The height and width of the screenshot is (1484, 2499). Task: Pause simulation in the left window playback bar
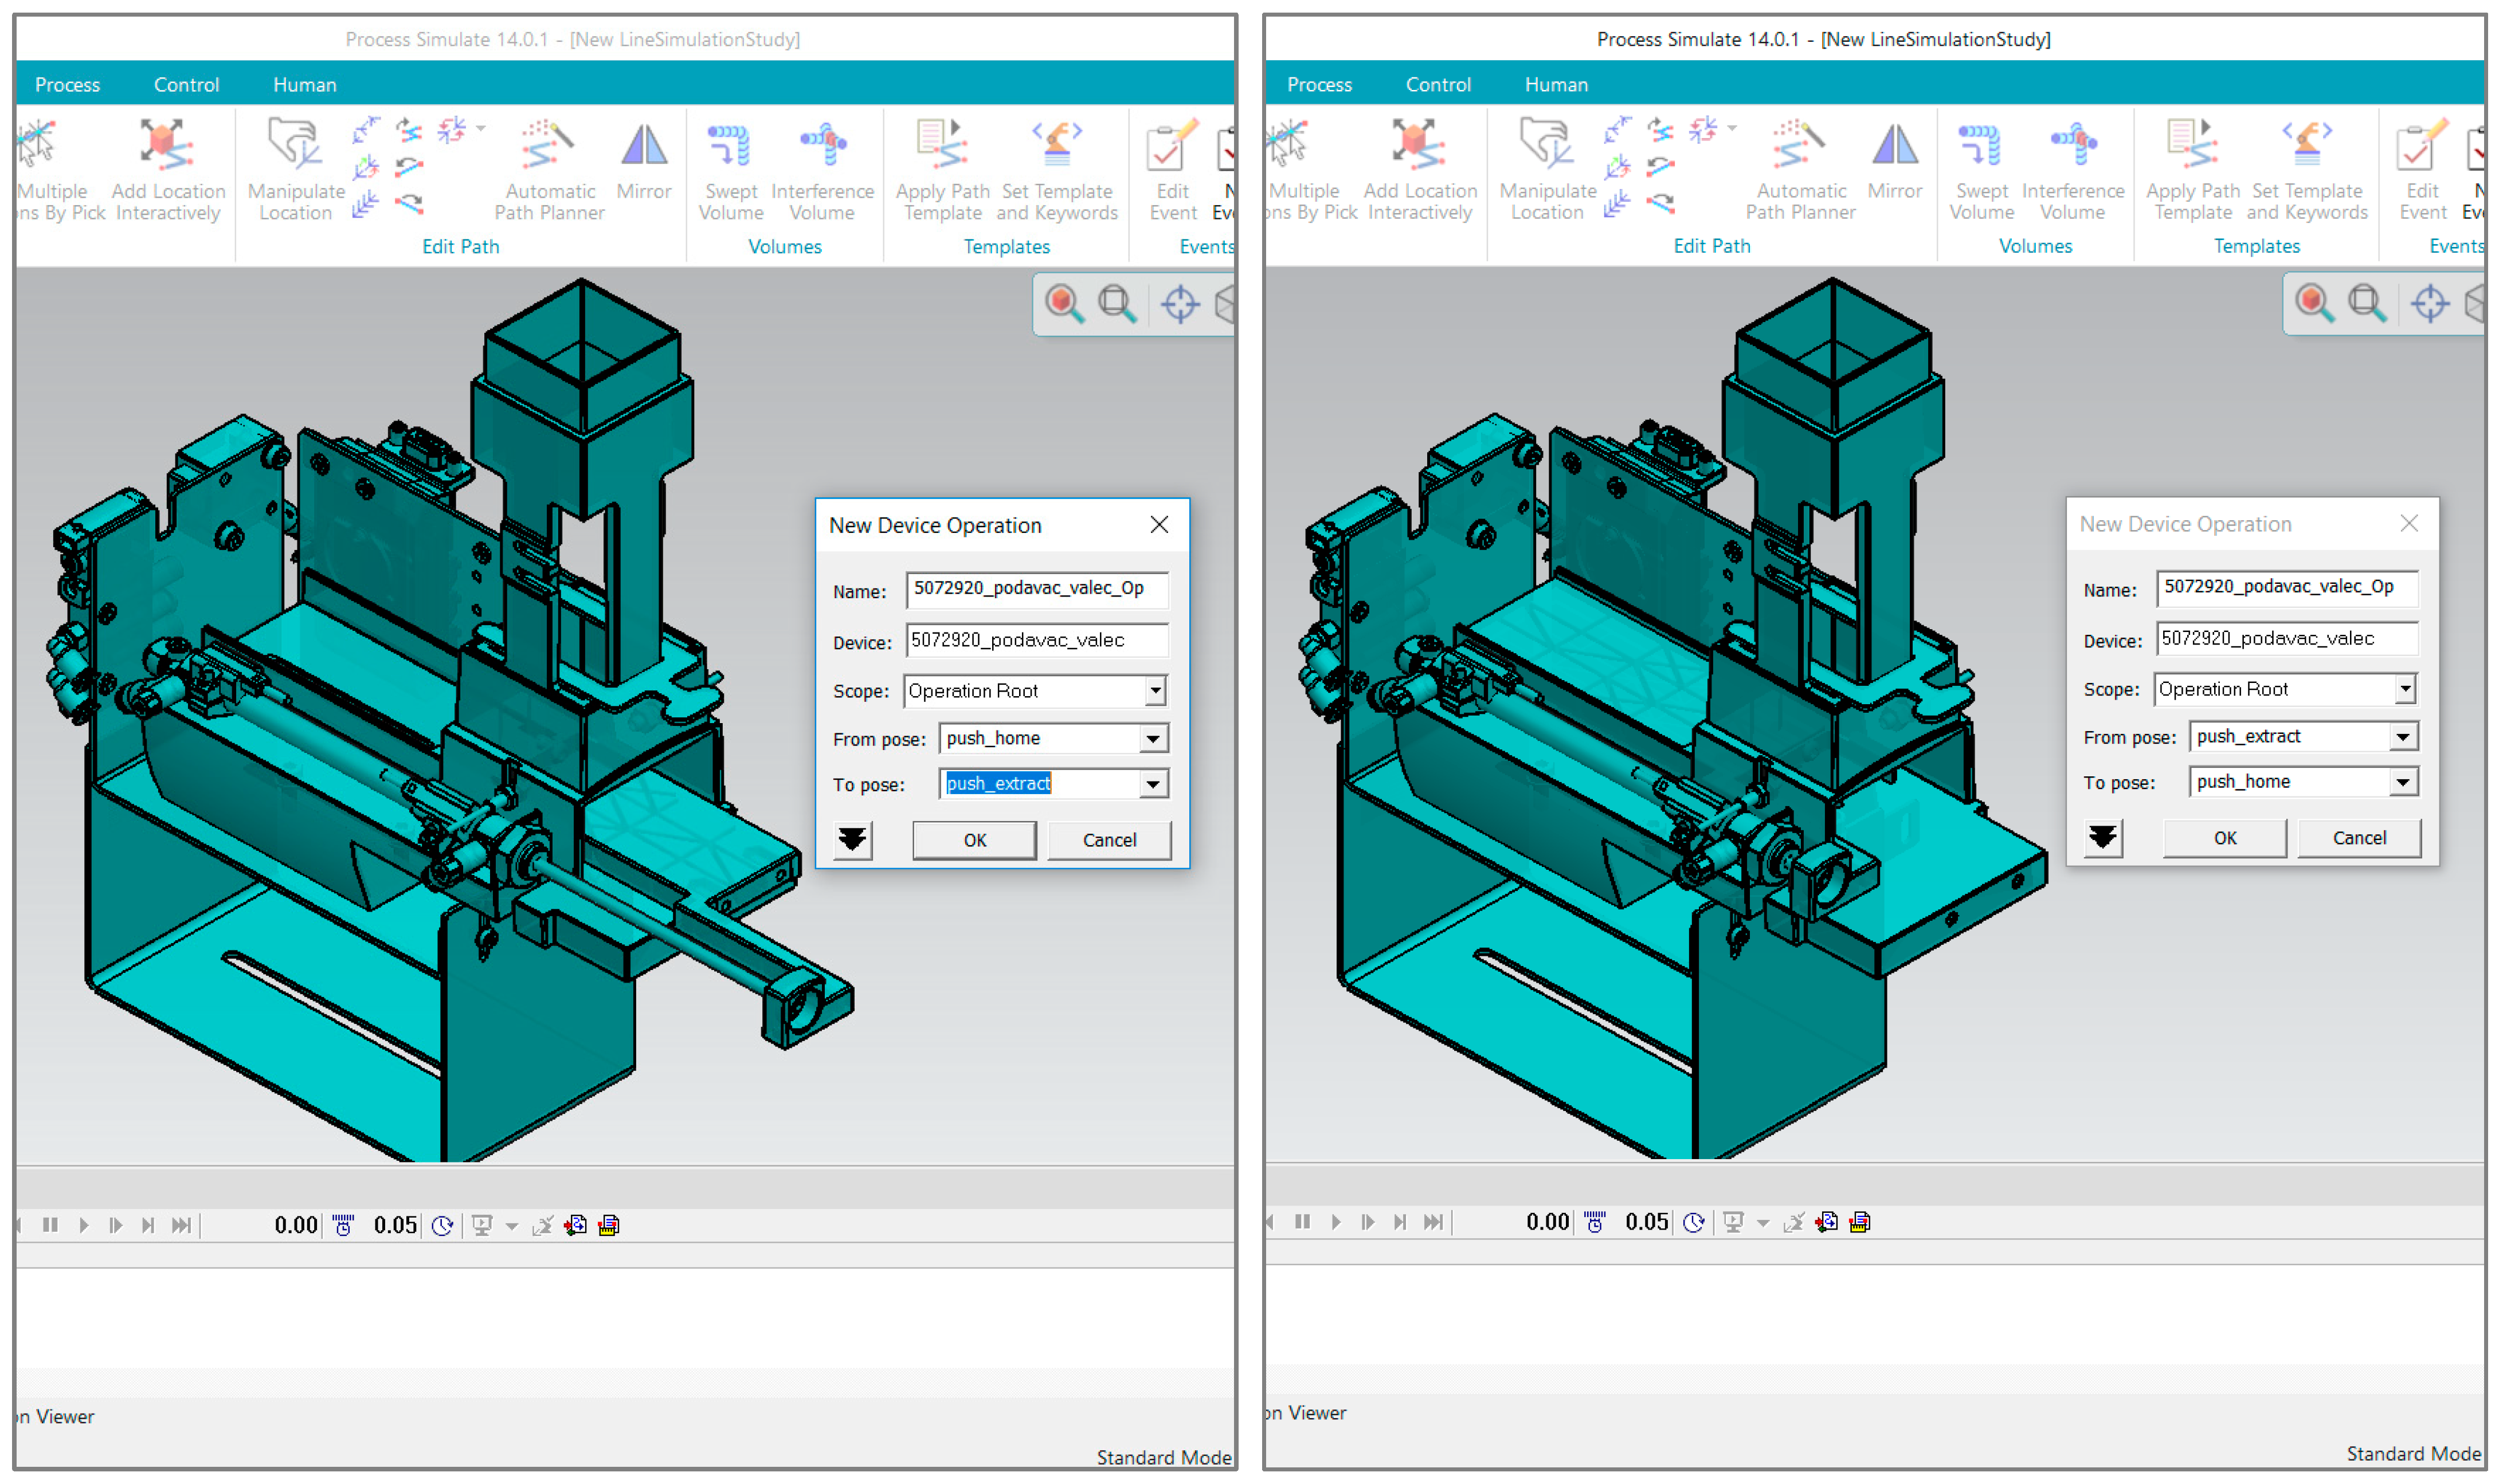50,1225
